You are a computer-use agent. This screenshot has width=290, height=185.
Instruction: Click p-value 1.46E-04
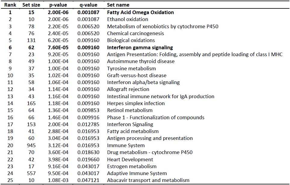(58, 117)
